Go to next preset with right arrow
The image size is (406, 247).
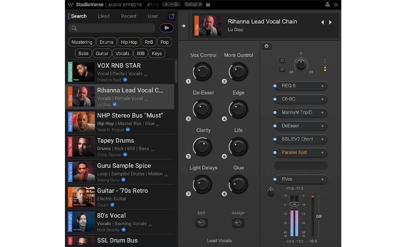click(330, 22)
